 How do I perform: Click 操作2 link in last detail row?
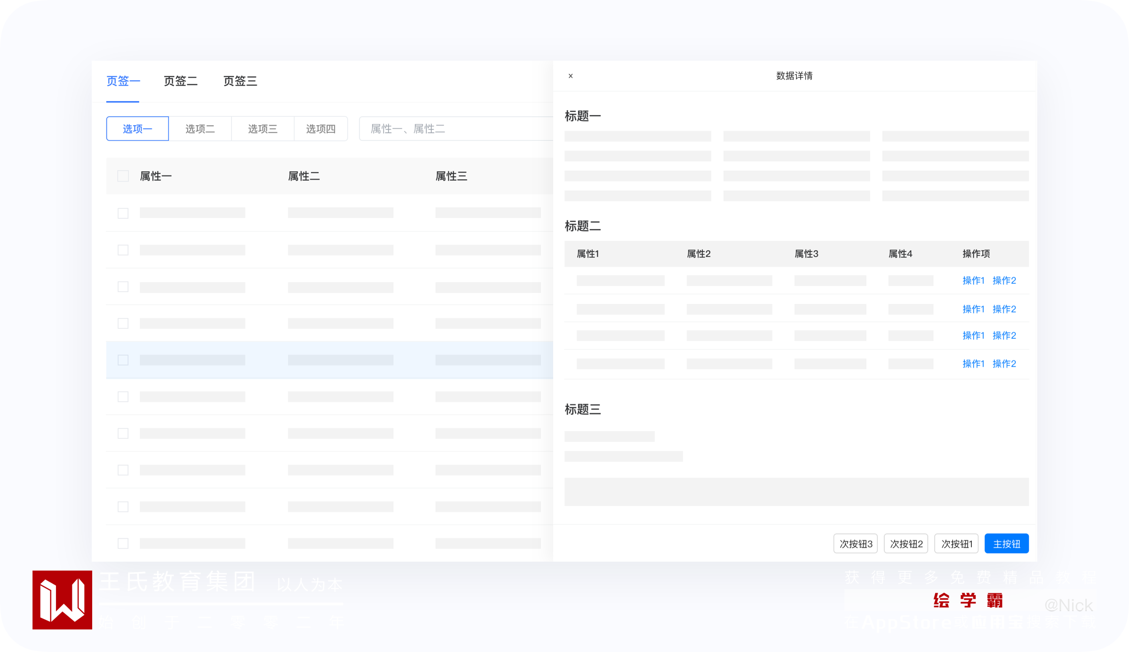coord(1004,364)
